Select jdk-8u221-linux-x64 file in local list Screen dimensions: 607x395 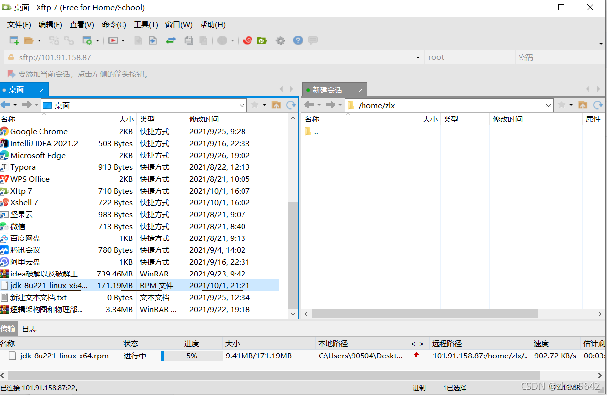[139, 285]
